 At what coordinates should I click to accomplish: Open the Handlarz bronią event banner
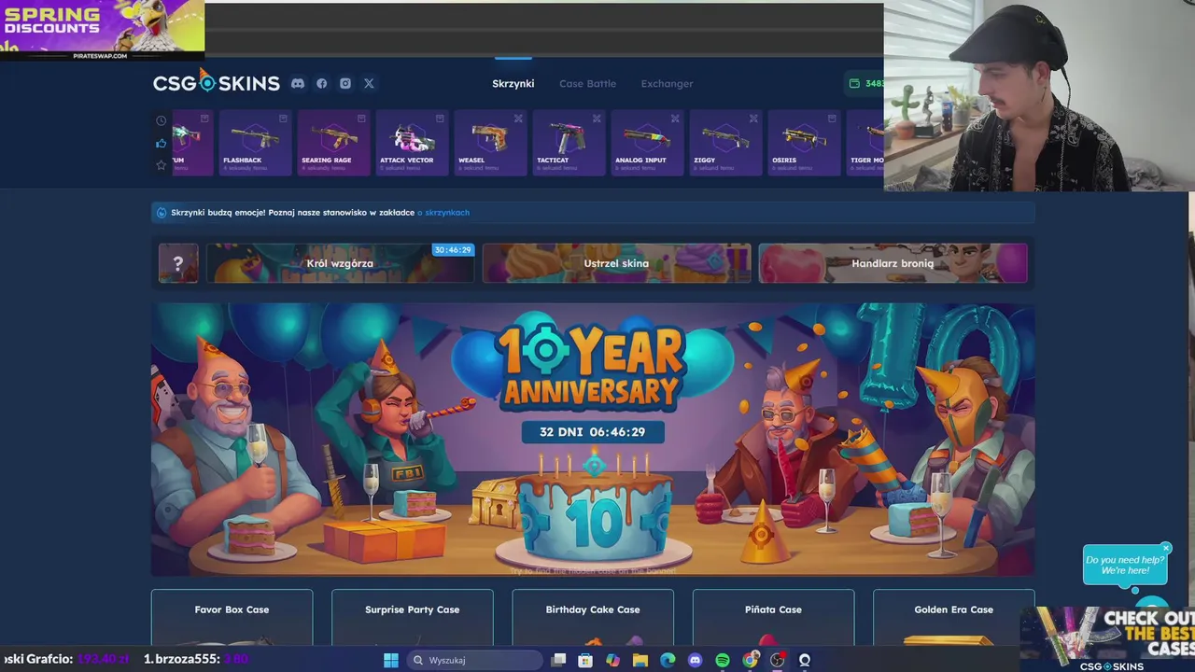893,263
